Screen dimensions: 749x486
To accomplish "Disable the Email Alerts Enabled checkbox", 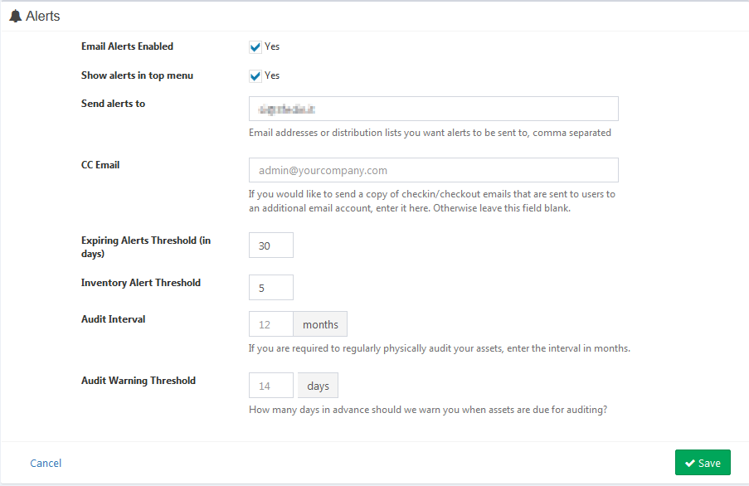I will pyautogui.click(x=255, y=46).
